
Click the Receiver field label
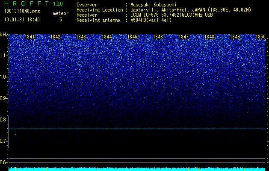[87, 15]
